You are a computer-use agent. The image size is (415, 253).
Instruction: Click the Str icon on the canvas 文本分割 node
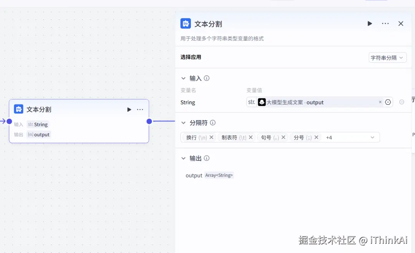19,109
